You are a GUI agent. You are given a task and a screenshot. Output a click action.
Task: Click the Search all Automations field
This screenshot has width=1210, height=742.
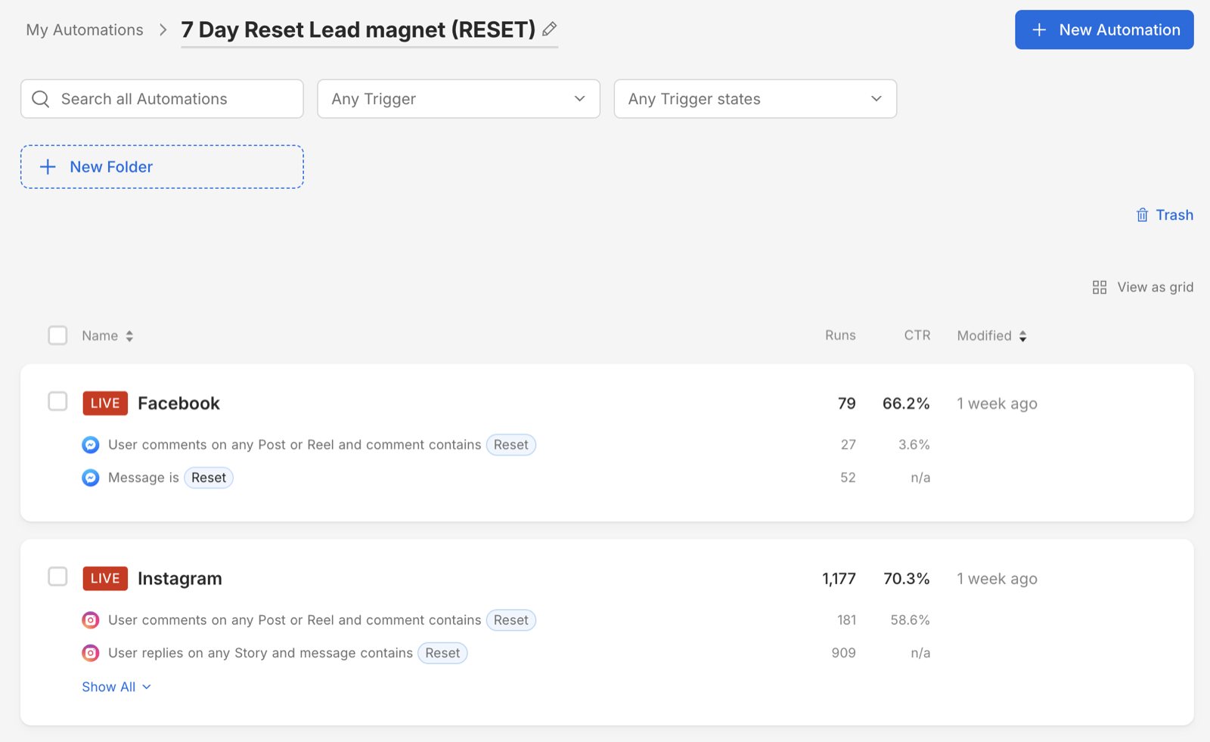point(162,99)
